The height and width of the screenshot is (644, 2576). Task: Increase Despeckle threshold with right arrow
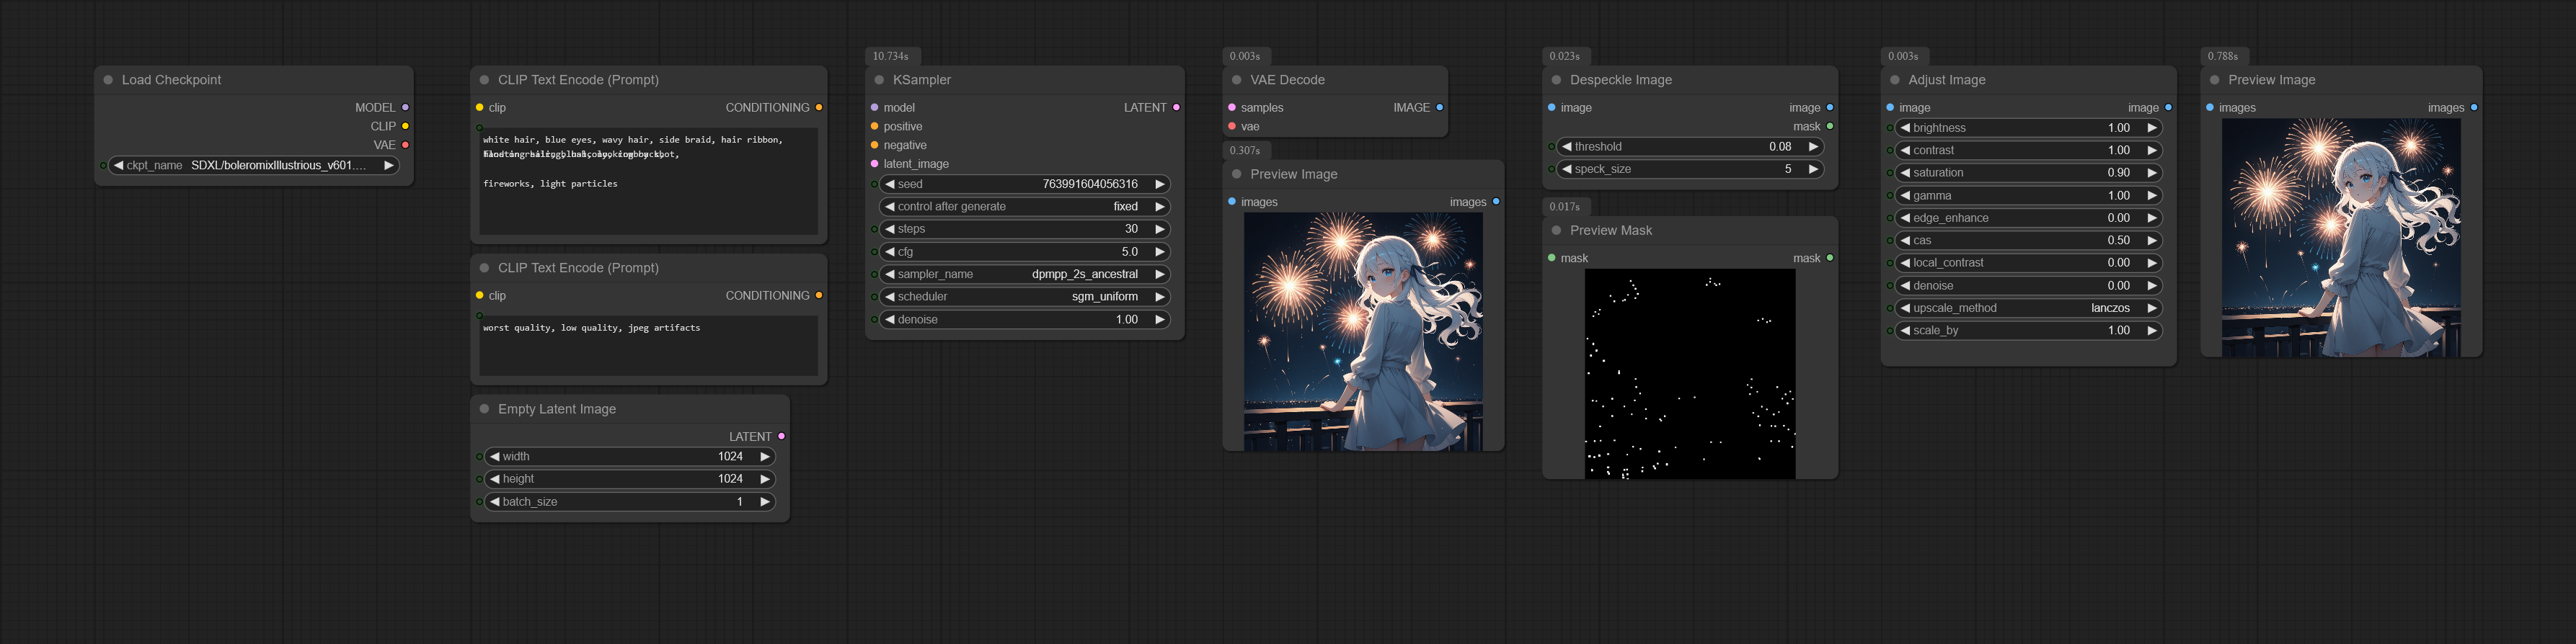pos(1813,147)
